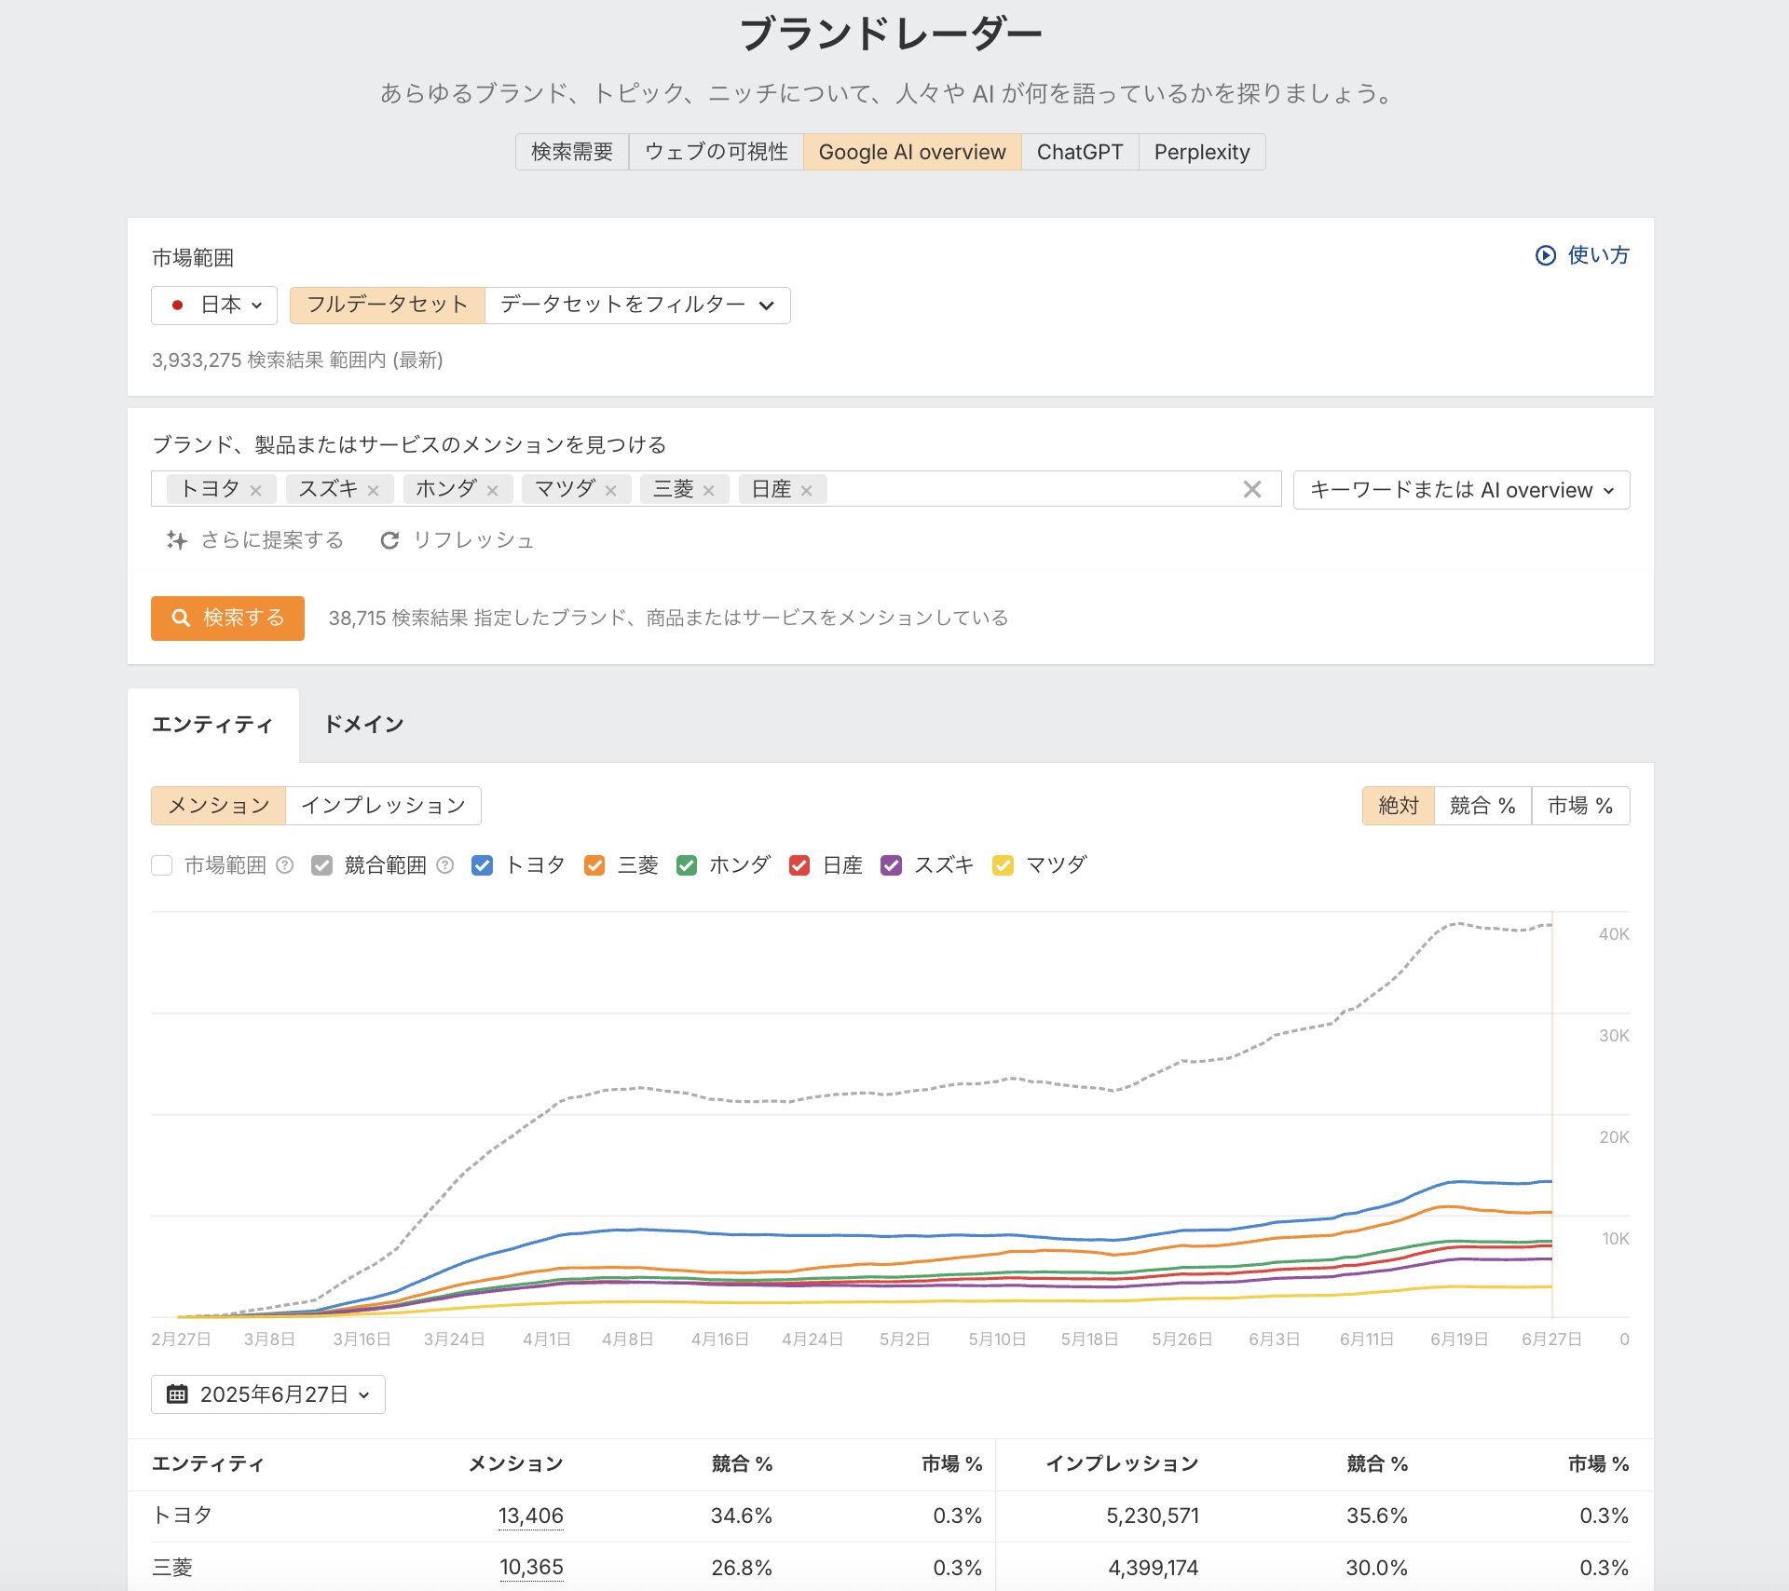Image resolution: width=1789 pixels, height=1591 pixels.
Task: Select the インプレッション view button
Action: click(x=383, y=806)
